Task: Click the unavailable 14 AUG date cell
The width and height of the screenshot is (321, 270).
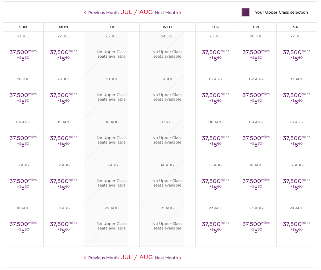Action: [167, 182]
